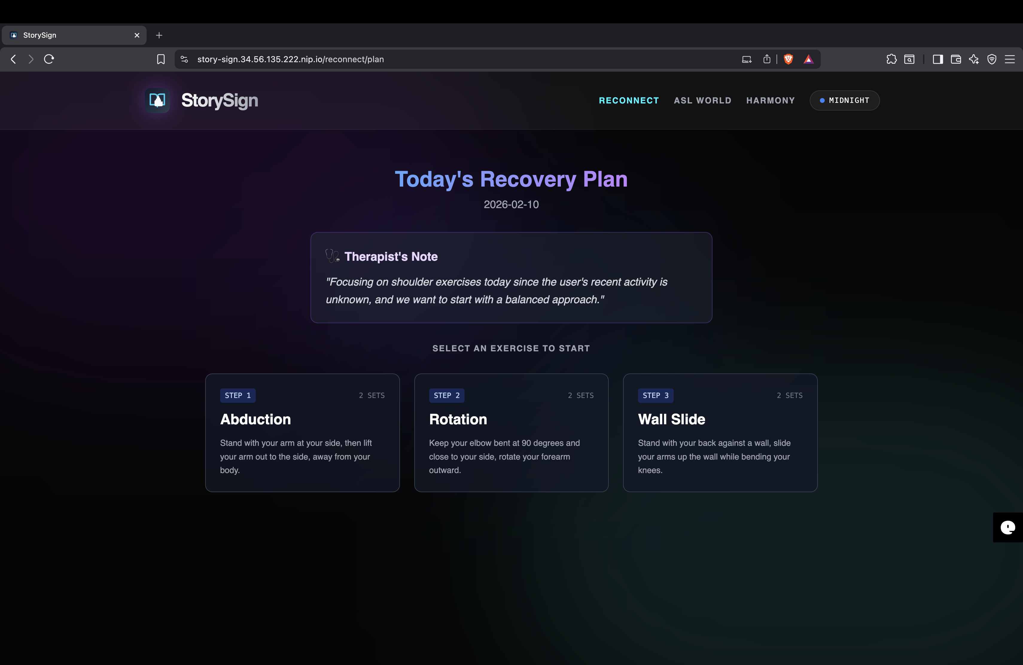Open site settings icon in address bar
This screenshot has height=665, width=1023.
coord(184,59)
